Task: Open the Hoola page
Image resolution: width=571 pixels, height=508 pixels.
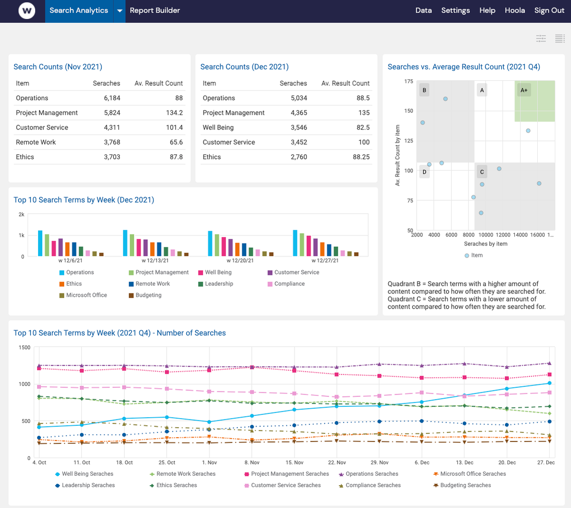Action: (x=515, y=10)
